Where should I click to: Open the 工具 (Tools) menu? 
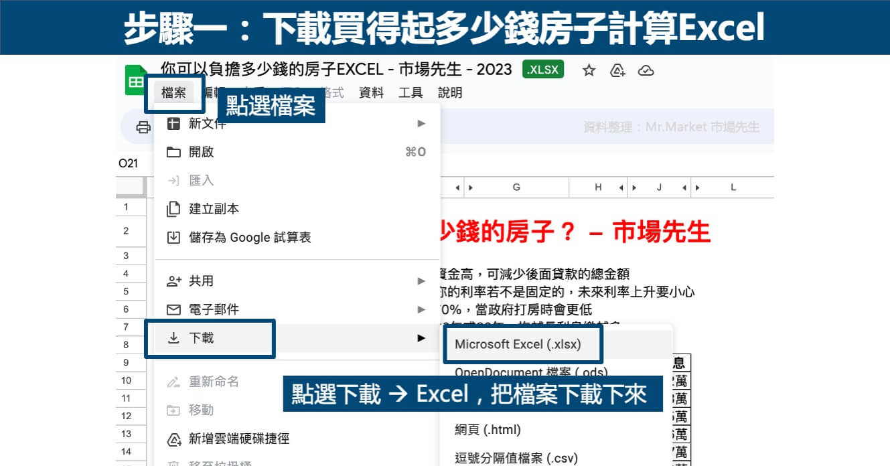click(x=411, y=93)
